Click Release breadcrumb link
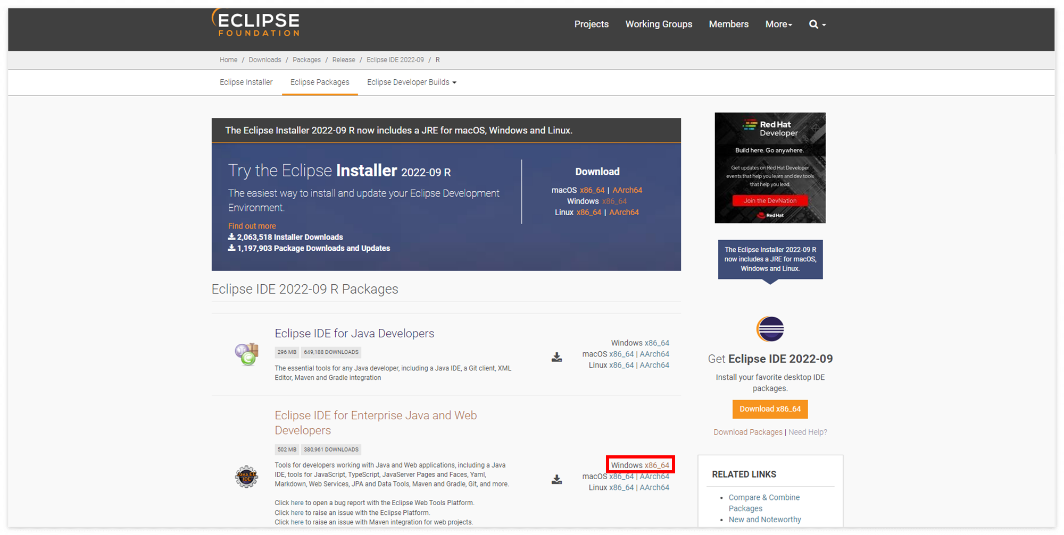The image size is (1064, 535). (x=344, y=60)
